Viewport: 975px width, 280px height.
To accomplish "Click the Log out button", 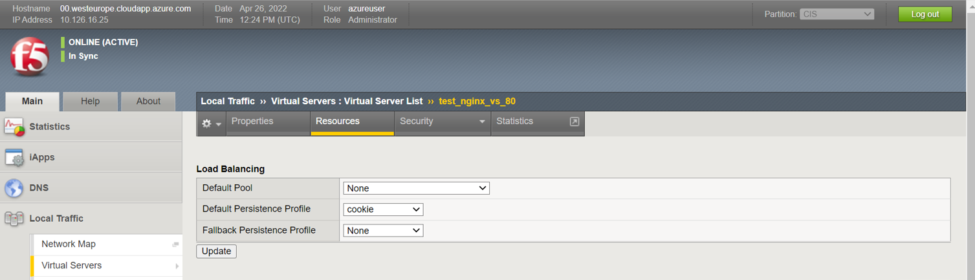I will tap(925, 14).
